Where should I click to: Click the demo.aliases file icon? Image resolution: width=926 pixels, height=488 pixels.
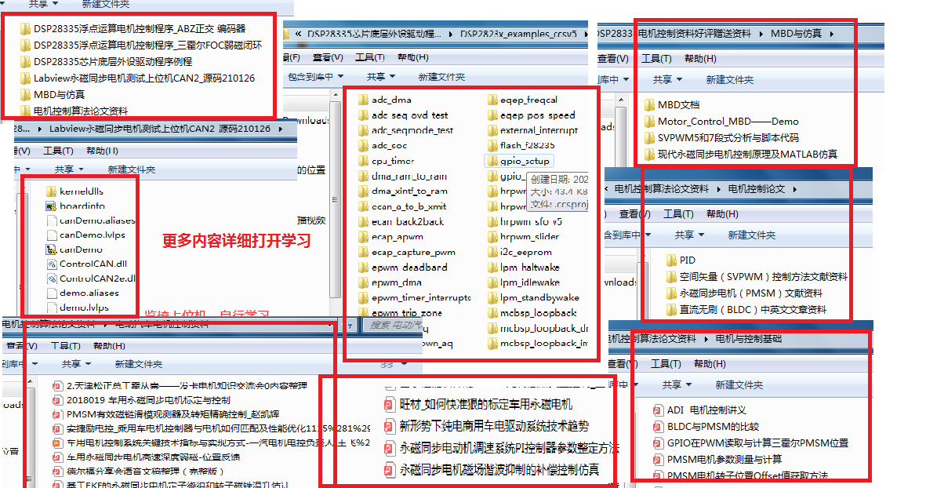coord(52,293)
